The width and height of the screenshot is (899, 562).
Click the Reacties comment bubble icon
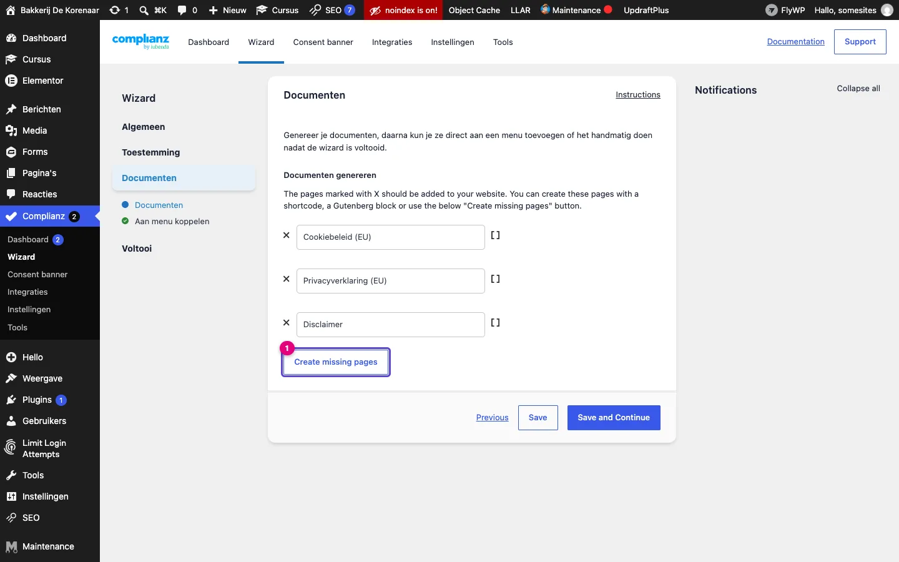tap(11, 194)
